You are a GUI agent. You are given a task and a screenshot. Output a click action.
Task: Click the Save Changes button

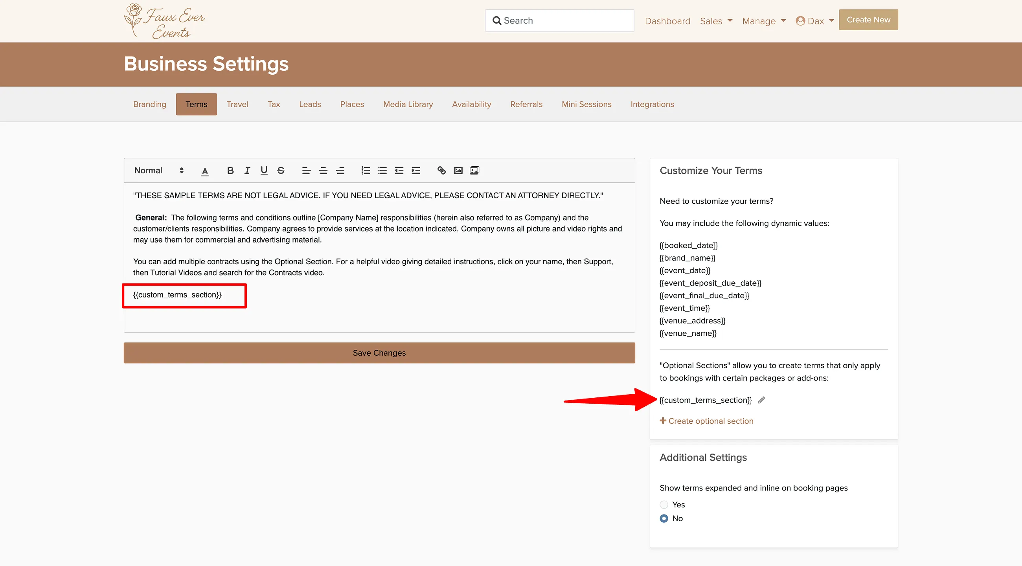(379, 353)
